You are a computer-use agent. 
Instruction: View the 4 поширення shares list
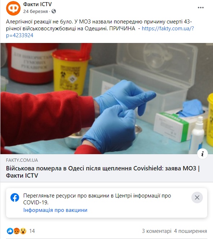click(191, 231)
